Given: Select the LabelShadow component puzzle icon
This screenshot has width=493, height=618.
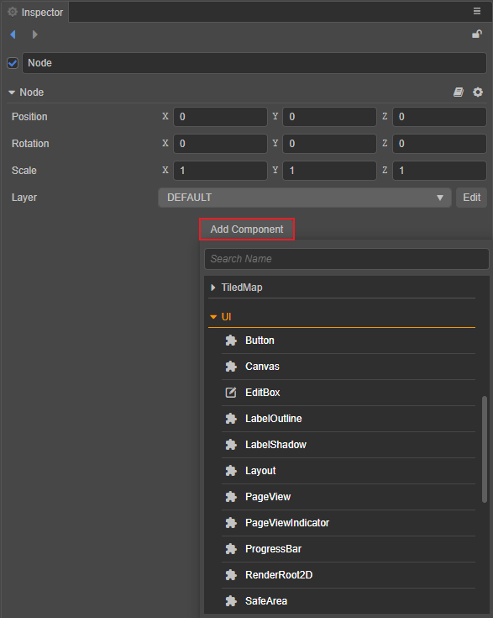Looking at the screenshot, I should pyautogui.click(x=231, y=445).
